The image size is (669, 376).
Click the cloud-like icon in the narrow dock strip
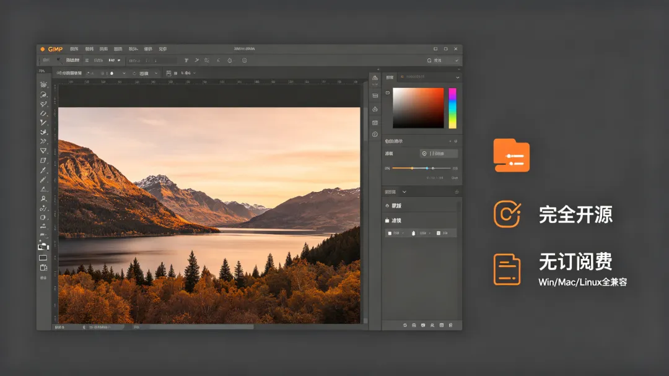click(375, 109)
